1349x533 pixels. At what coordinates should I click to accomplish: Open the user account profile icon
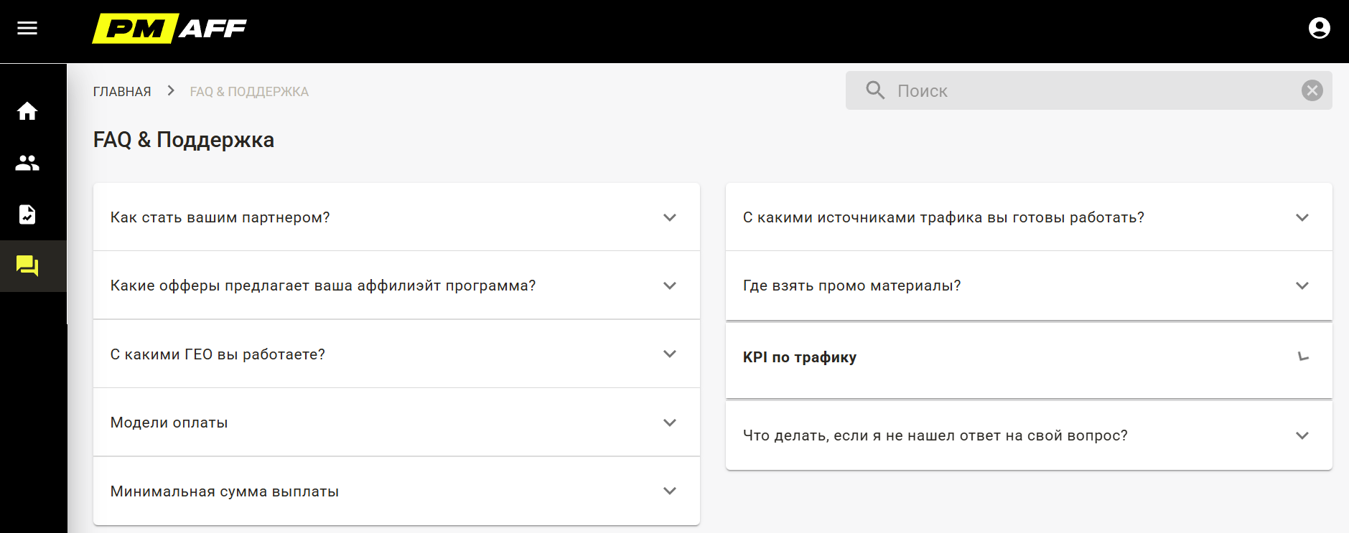[x=1319, y=28]
